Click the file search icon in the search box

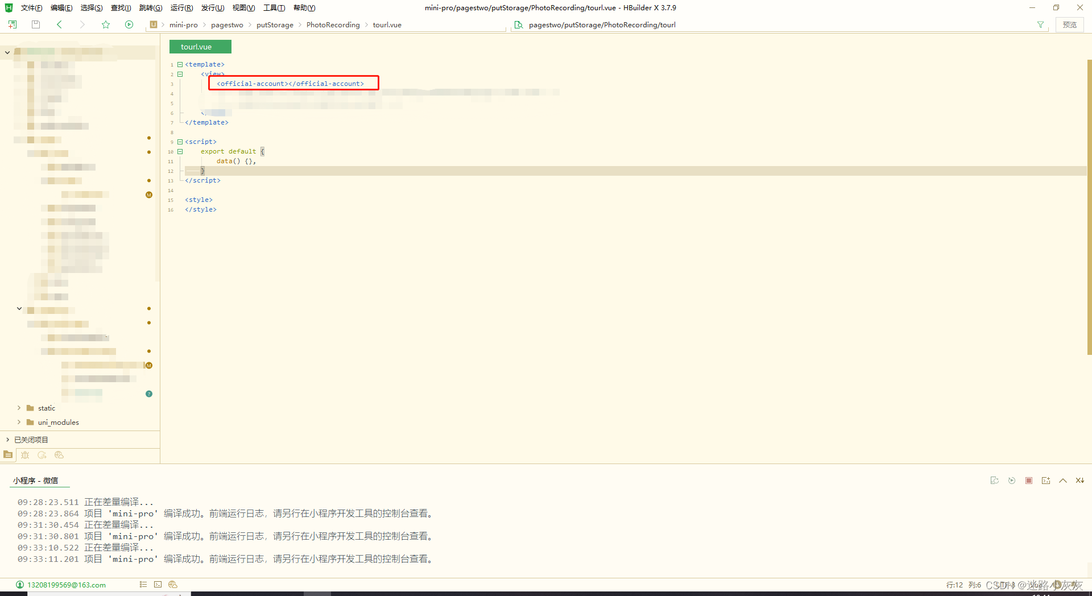519,24
